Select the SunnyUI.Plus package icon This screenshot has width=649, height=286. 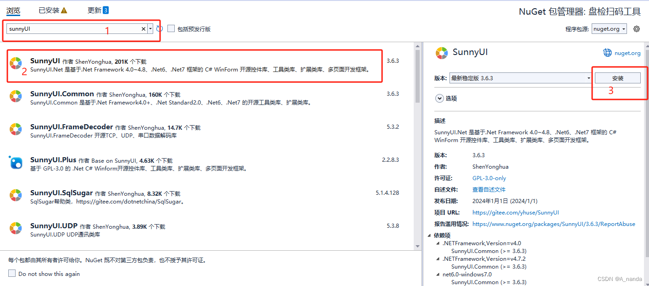click(x=16, y=162)
